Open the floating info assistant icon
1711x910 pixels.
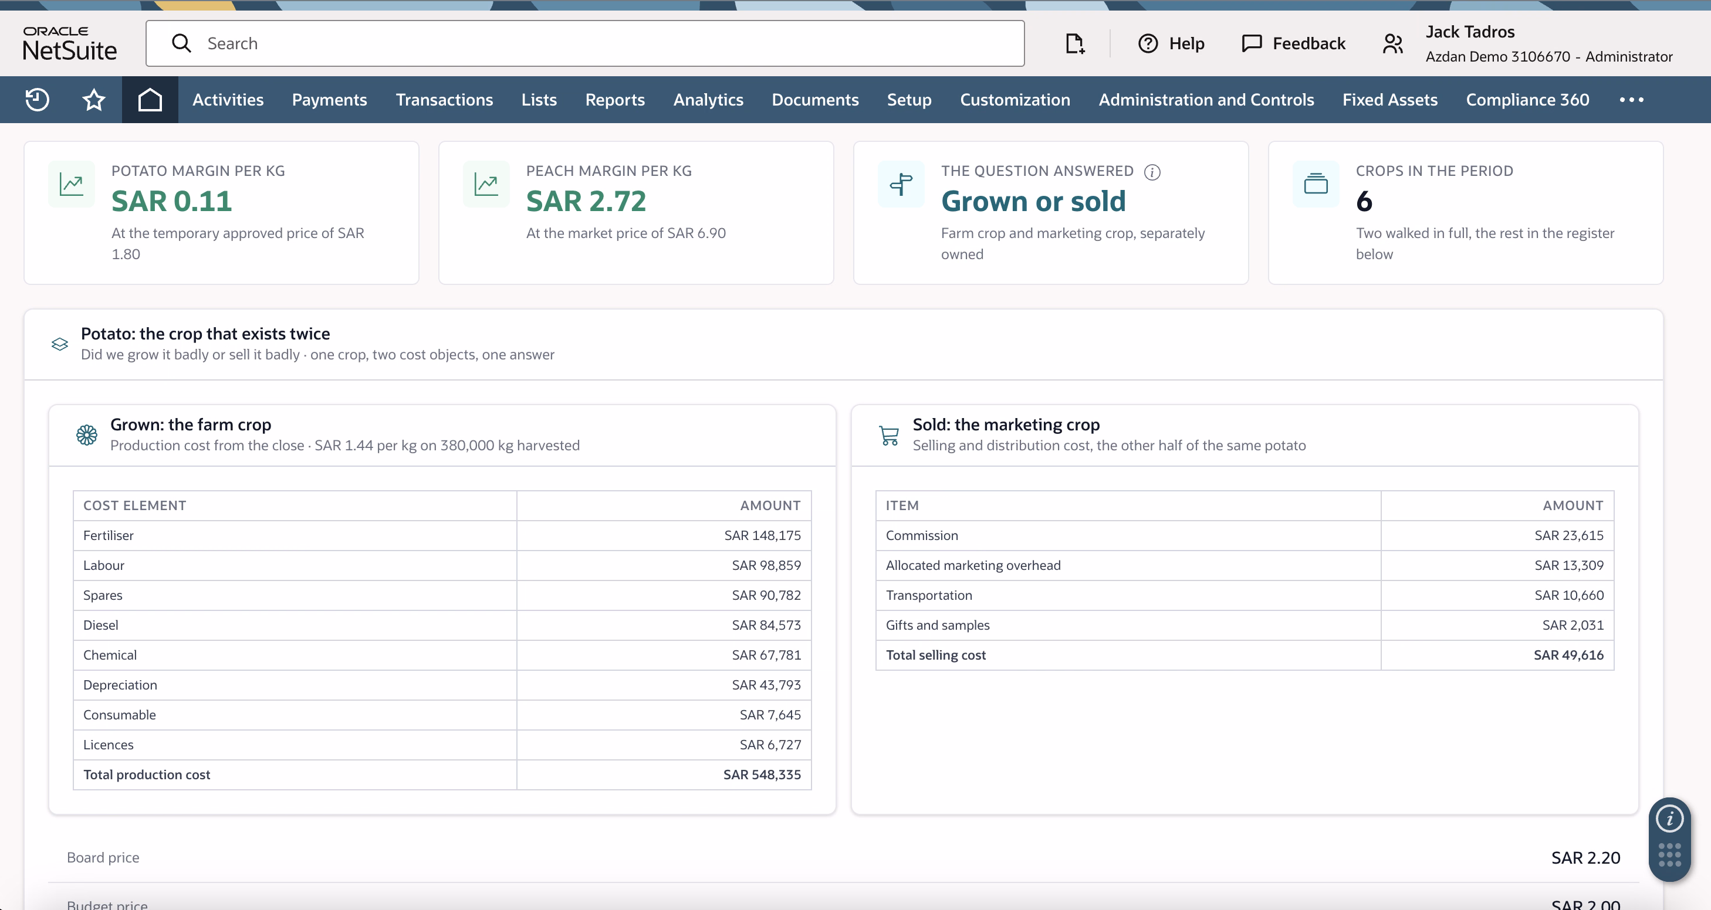[1669, 819]
